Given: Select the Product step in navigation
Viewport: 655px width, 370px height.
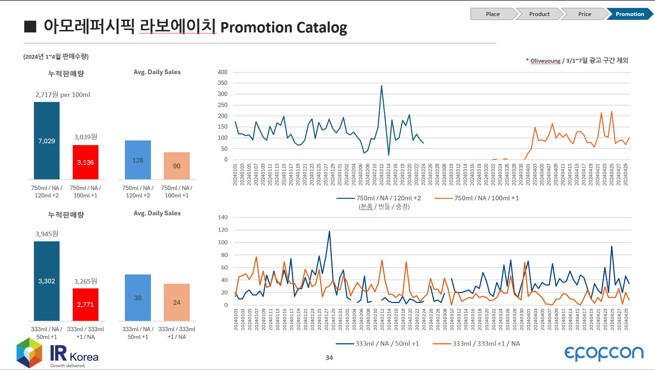Looking at the screenshot, I should tap(539, 14).
